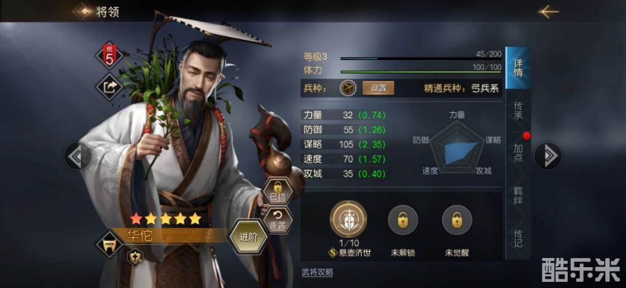Tap the share icon beside the portrait

(109, 87)
